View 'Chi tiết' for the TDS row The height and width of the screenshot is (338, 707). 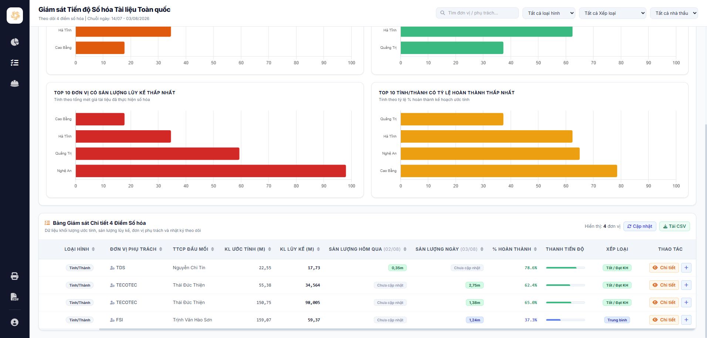pos(664,268)
